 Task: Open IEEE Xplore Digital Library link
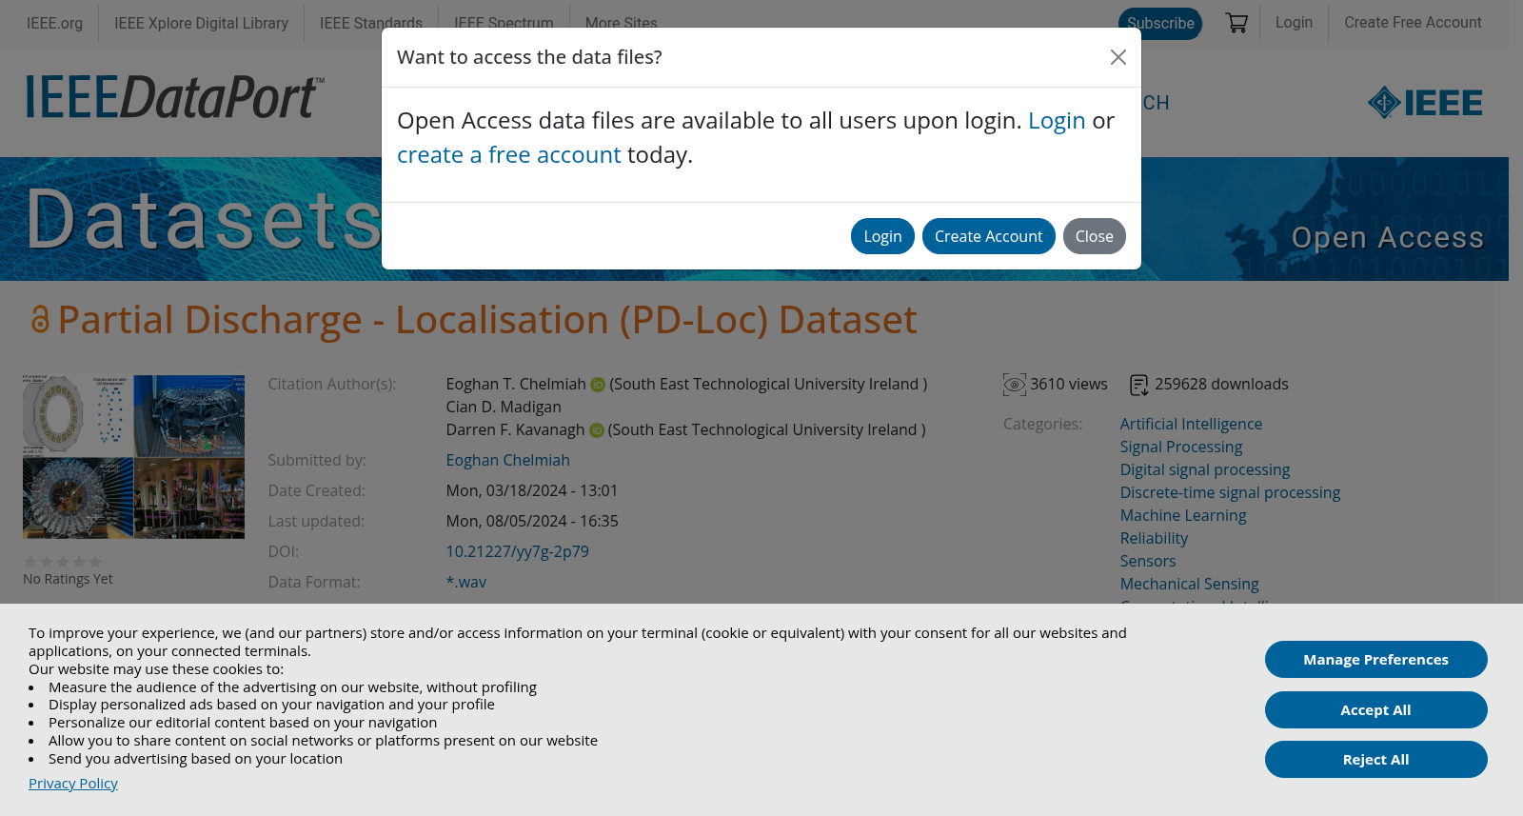[201, 23]
